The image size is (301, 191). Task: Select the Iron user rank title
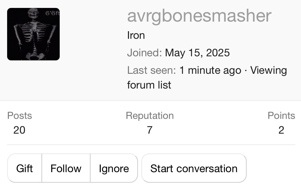136,35
